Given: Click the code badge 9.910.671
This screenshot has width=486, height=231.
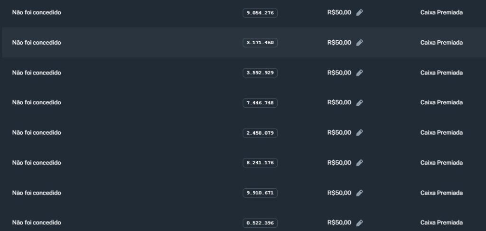Looking at the screenshot, I should (260, 193).
